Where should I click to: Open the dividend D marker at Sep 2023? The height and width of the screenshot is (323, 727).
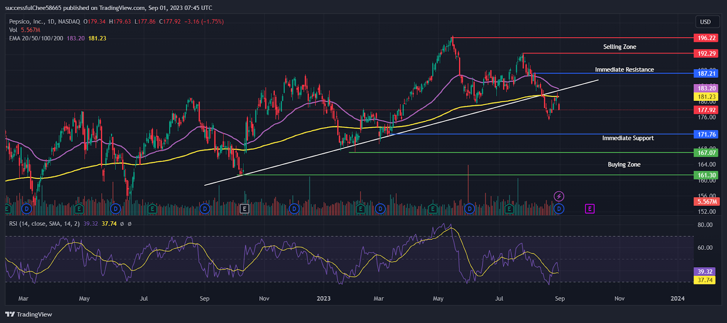click(x=559, y=209)
